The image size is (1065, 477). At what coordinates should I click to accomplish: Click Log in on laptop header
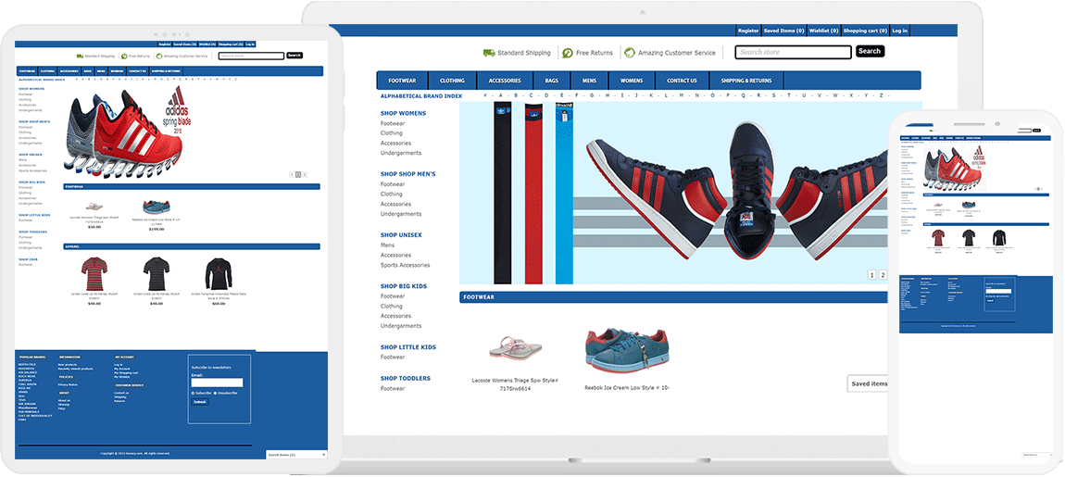coord(899,31)
